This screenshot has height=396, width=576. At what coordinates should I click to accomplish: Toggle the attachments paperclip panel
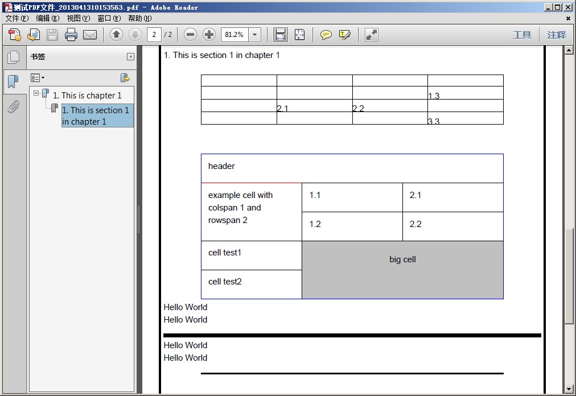13,106
